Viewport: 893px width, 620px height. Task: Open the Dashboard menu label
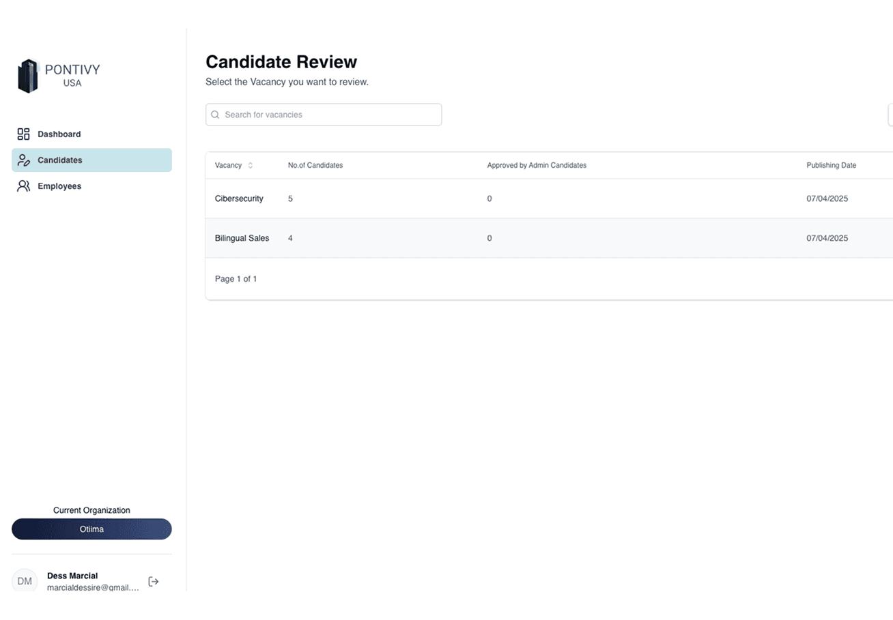click(59, 134)
